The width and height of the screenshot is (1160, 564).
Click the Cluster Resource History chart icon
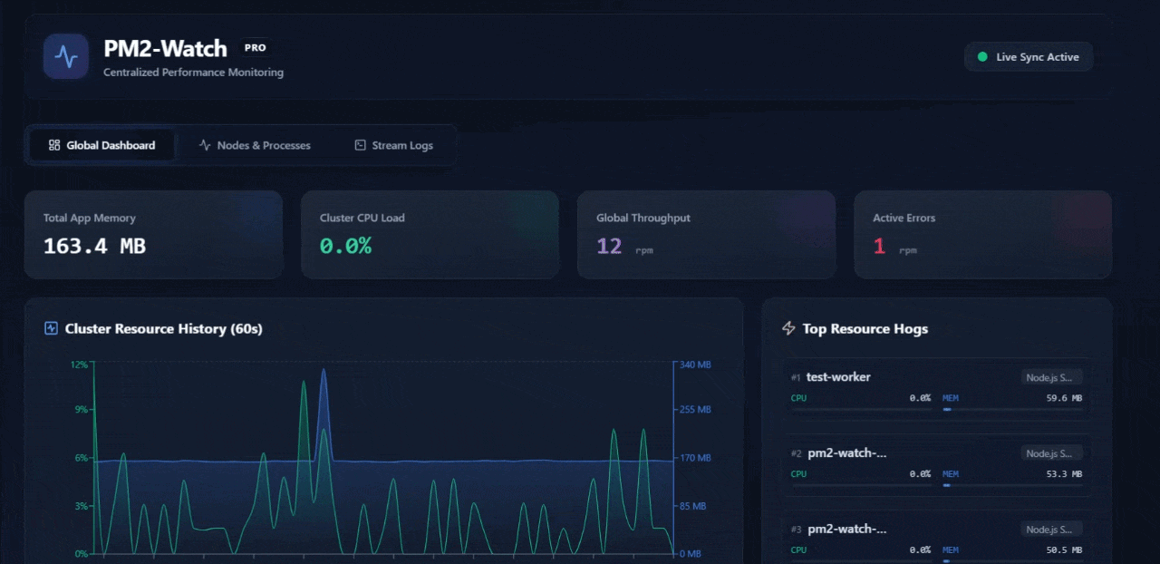[x=51, y=328]
